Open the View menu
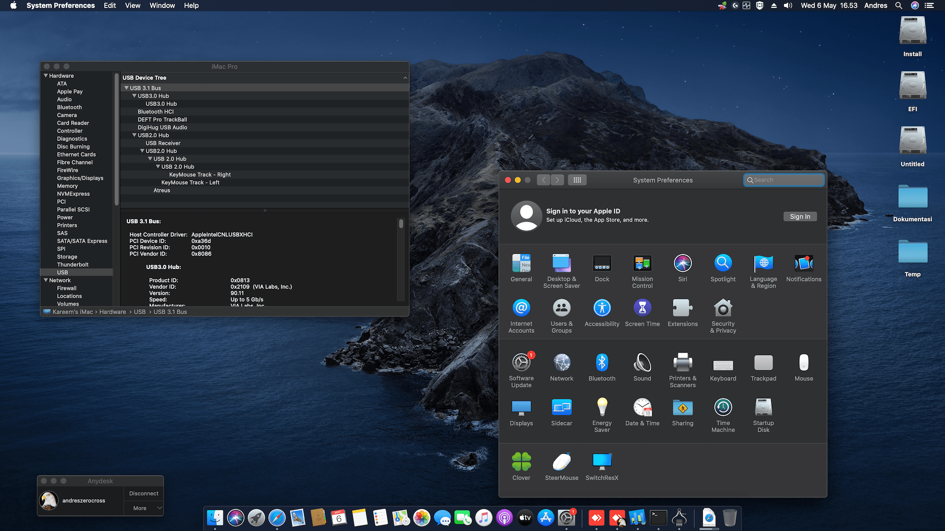 [132, 5]
